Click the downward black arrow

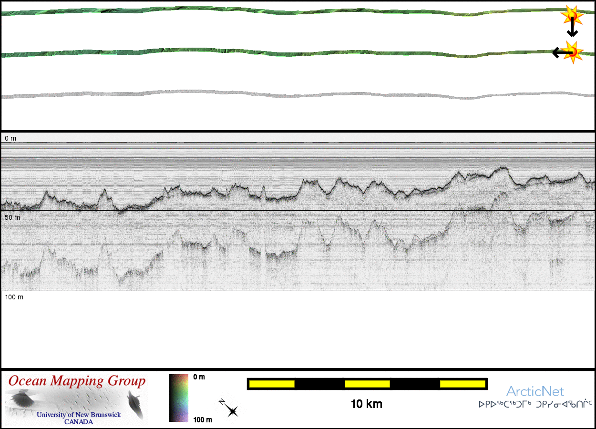(x=572, y=30)
